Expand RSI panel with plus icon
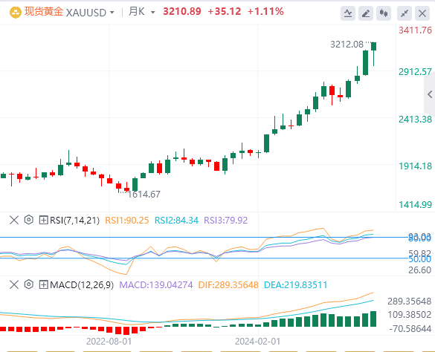435x352 pixels. pyautogui.click(x=43, y=220)
